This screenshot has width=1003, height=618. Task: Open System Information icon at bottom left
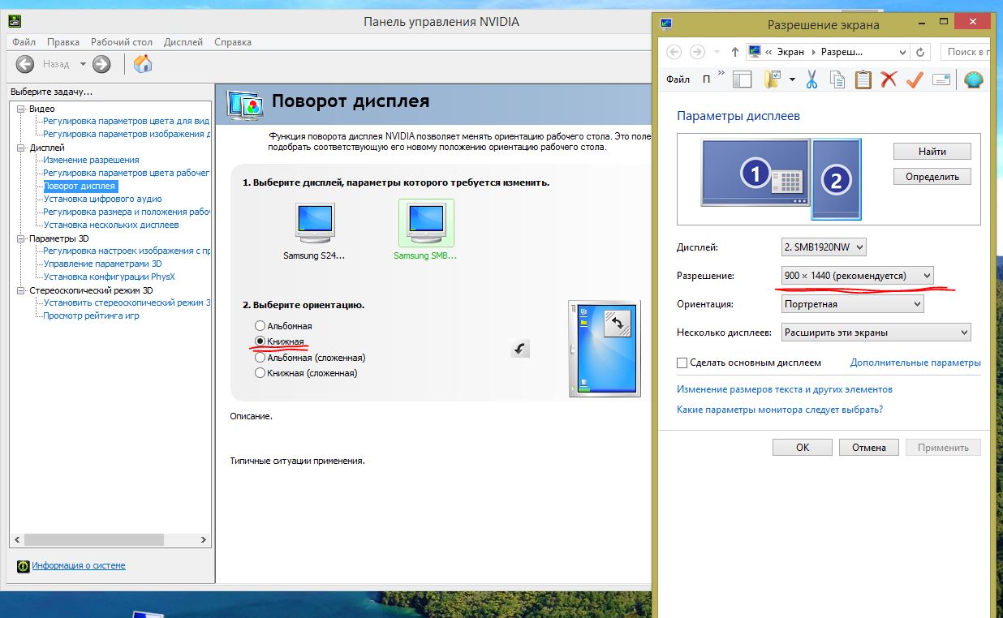[24, 565]
